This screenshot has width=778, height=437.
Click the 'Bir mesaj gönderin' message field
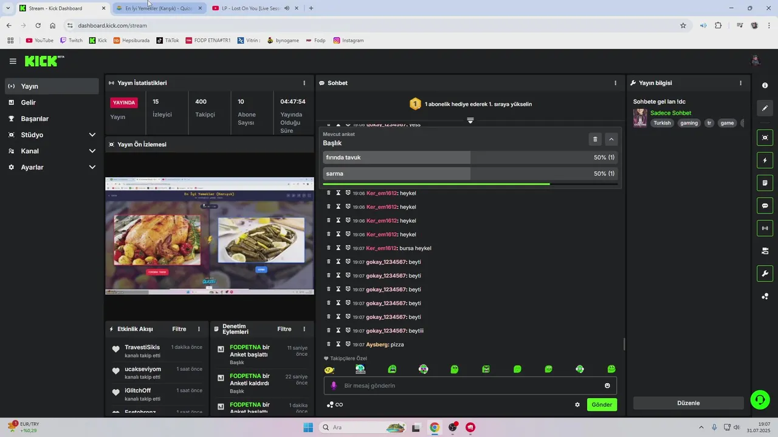coord(470,385)
